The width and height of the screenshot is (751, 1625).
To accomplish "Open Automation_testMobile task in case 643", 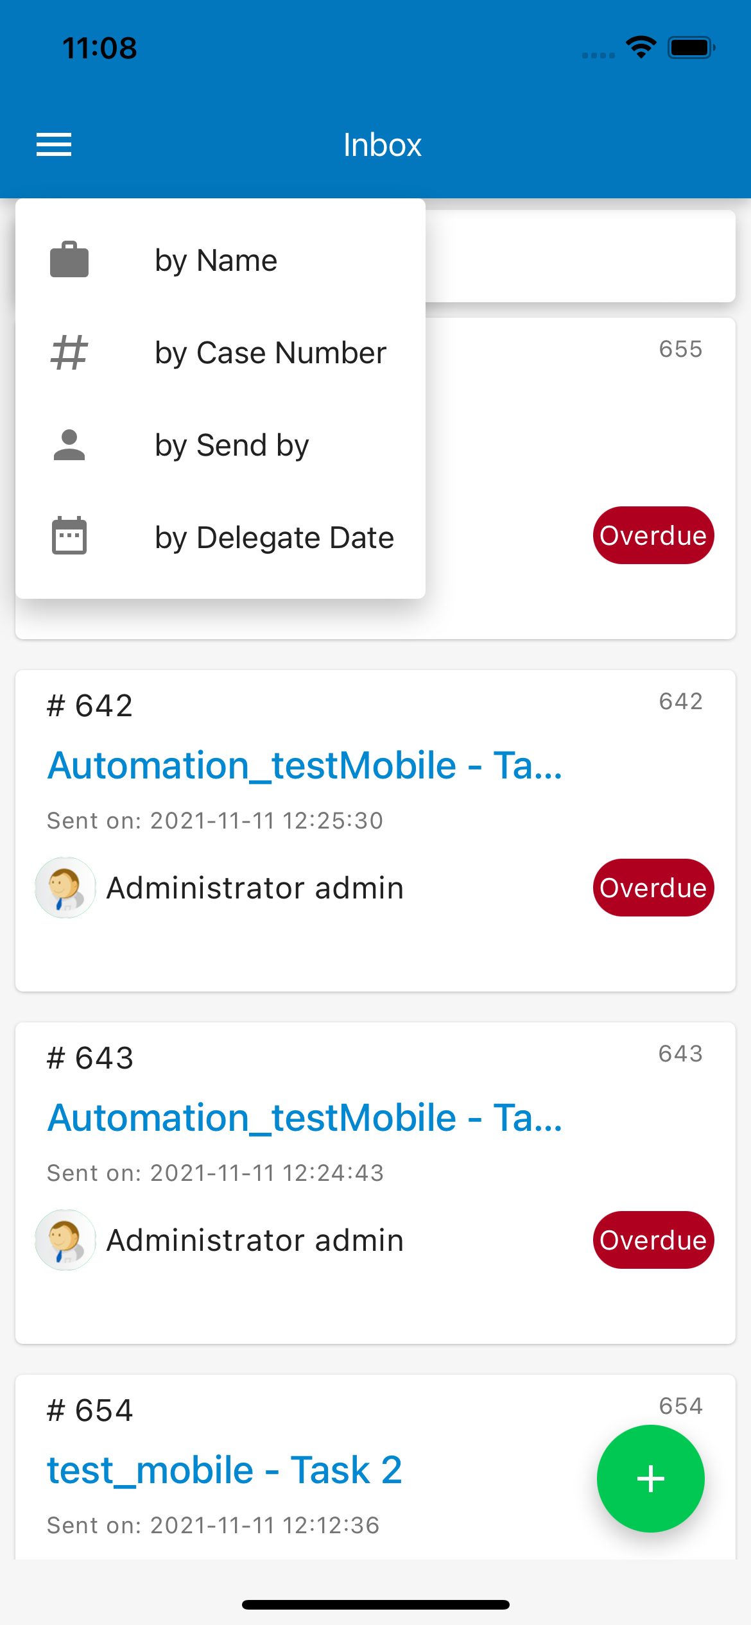I will (305, 1117).
